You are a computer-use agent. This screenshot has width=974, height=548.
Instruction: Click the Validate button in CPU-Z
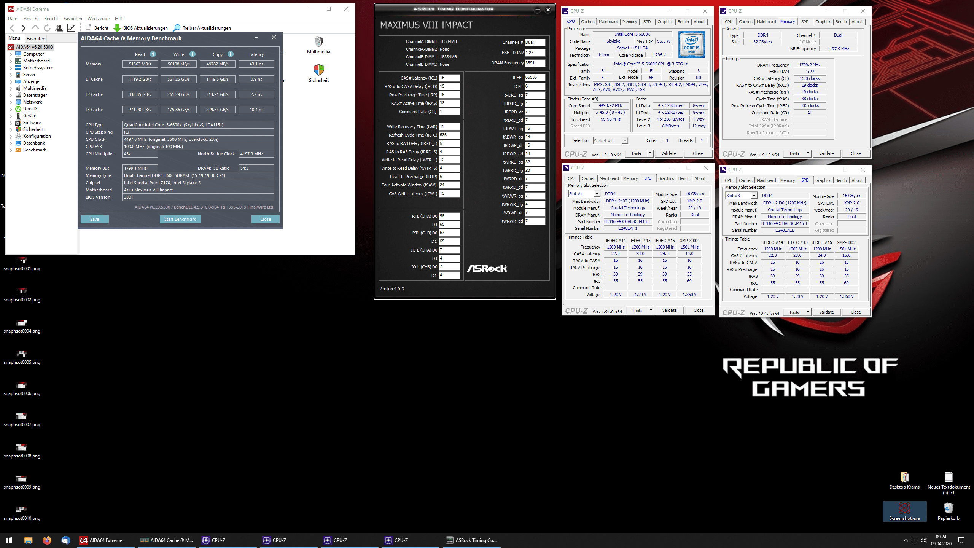click(668, 153)
